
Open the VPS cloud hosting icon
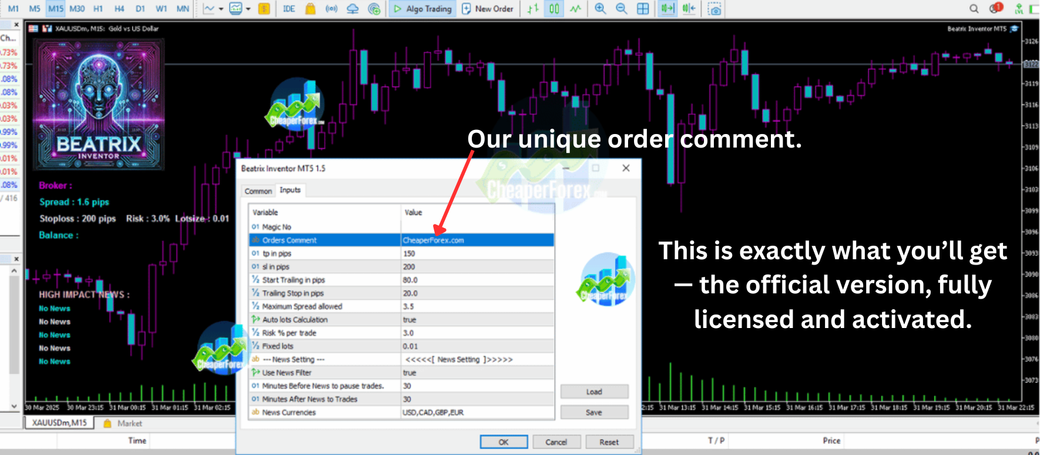tap(353, 9)
